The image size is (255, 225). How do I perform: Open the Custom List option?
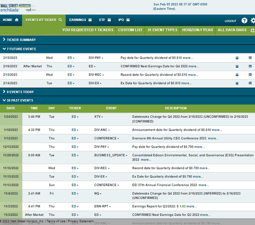pyautogui.click(x=130, y=30)
